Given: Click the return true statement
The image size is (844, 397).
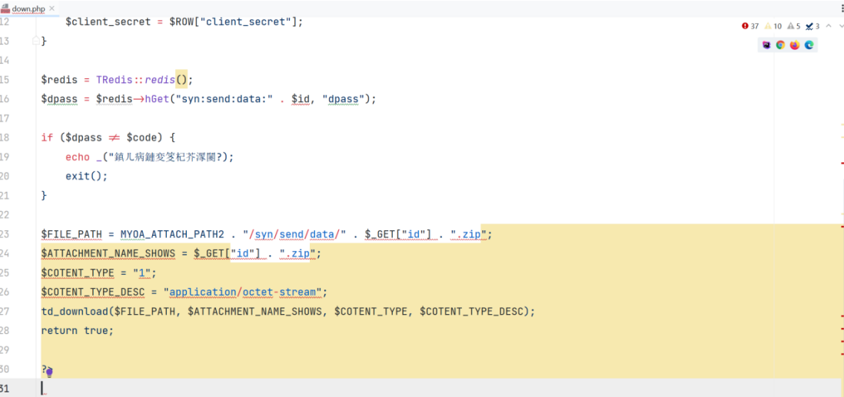Looking at the screenshot, I should point(78,331).
